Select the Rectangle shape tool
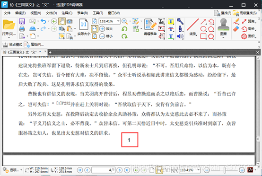Screen dimensions: 262x176 click(x=203, y=36)
